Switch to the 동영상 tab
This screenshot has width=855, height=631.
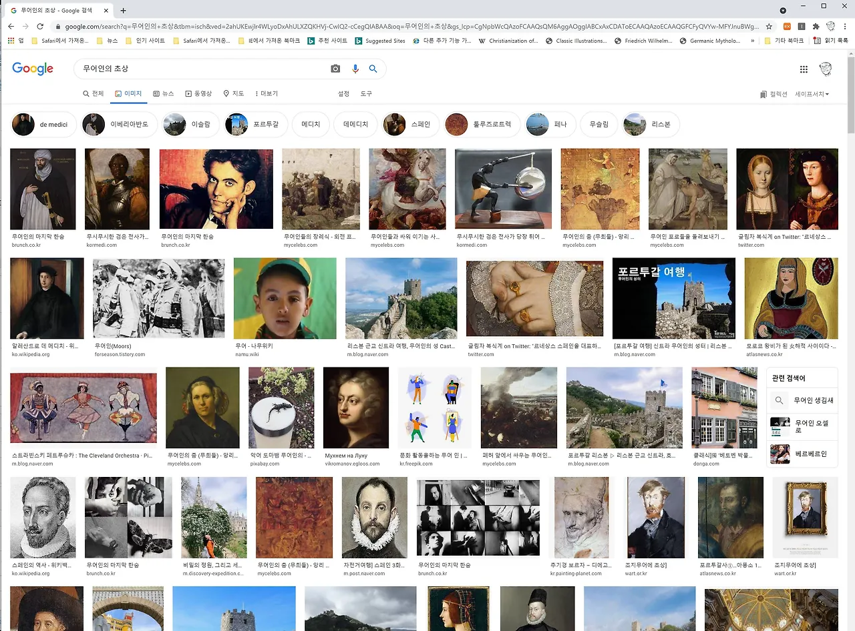pos(198,94)
